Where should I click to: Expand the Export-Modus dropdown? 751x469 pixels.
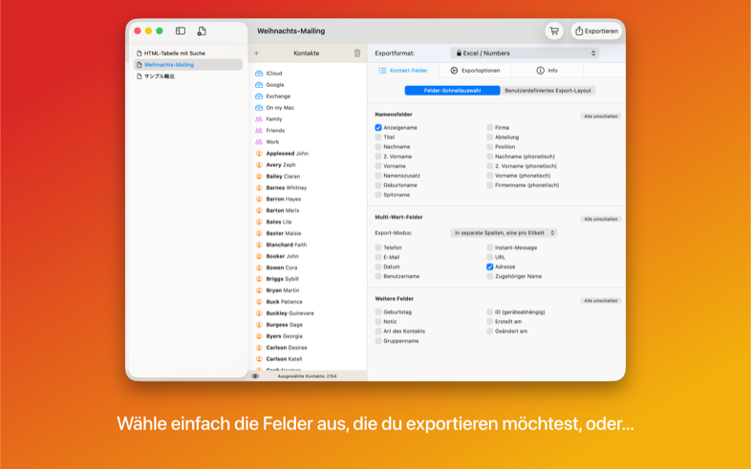[x=504, y=233]
